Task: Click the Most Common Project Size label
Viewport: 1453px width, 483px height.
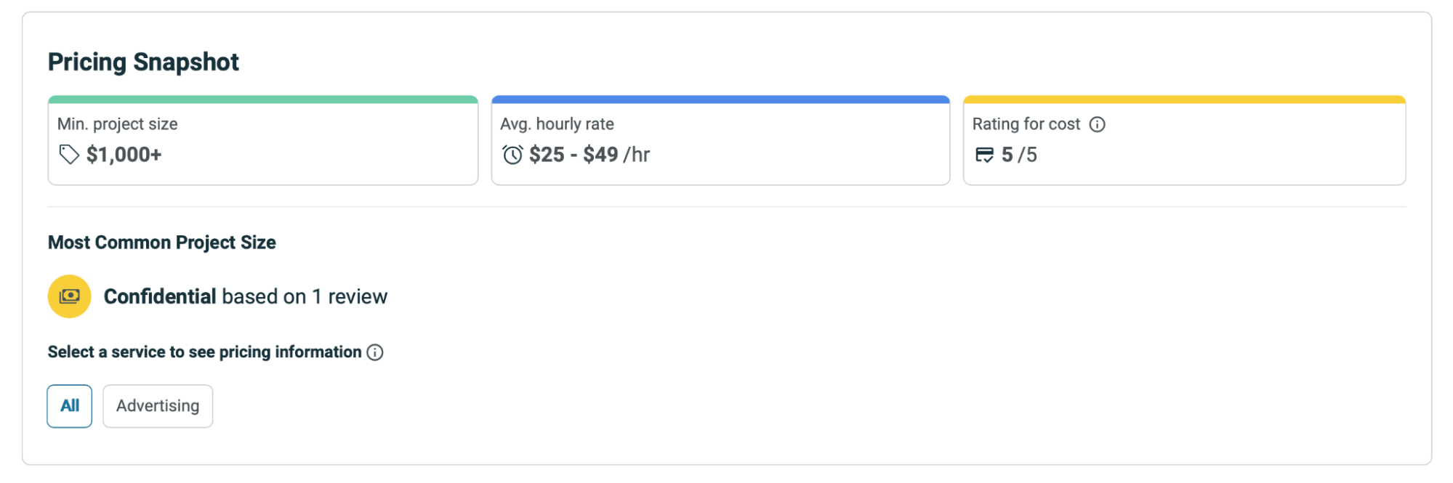Action: 161,242
